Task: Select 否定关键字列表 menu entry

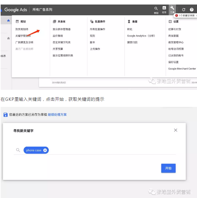Action: pos(62,42)
